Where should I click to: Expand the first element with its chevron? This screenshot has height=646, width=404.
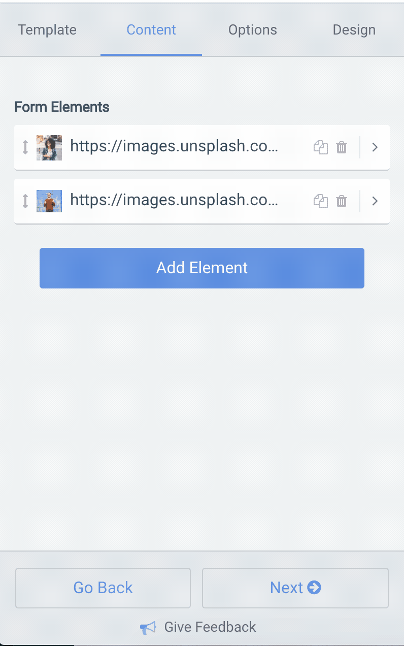click(375, 147)
